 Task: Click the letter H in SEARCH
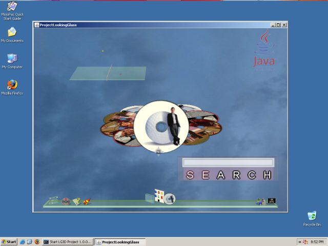point(267,175)
